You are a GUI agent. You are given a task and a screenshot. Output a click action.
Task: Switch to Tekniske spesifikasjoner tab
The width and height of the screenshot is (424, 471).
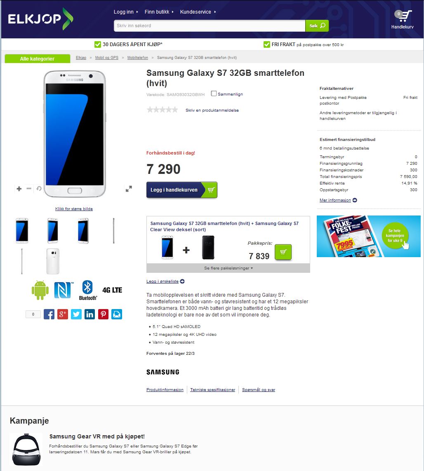click(212, 389)
